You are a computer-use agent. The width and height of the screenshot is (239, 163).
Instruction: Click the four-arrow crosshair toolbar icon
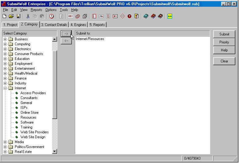coord(122,16)
